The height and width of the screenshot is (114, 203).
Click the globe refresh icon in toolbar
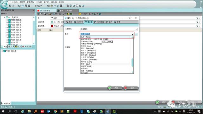tap(23, 6)
